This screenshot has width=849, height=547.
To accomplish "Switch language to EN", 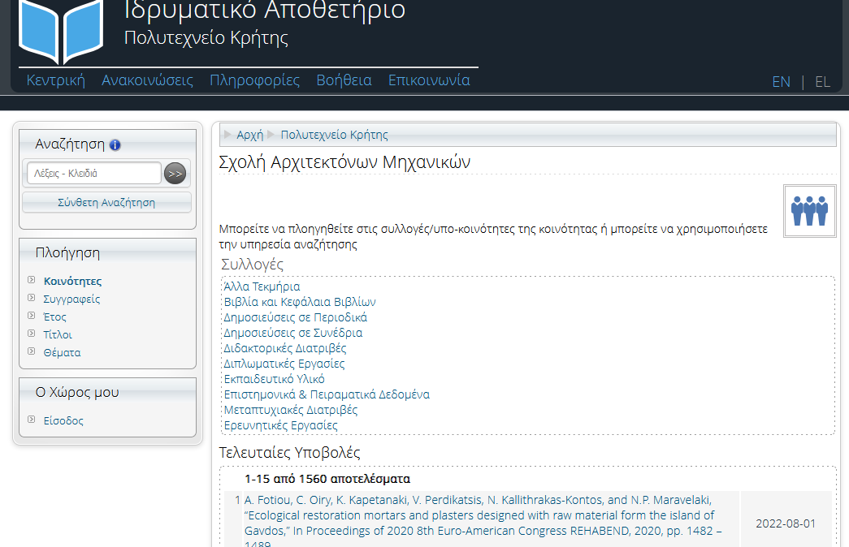I will click(781, 82).
